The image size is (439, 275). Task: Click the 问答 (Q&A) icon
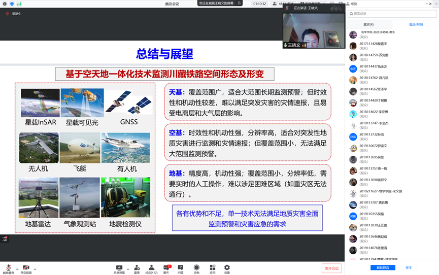tap(181, 268)
